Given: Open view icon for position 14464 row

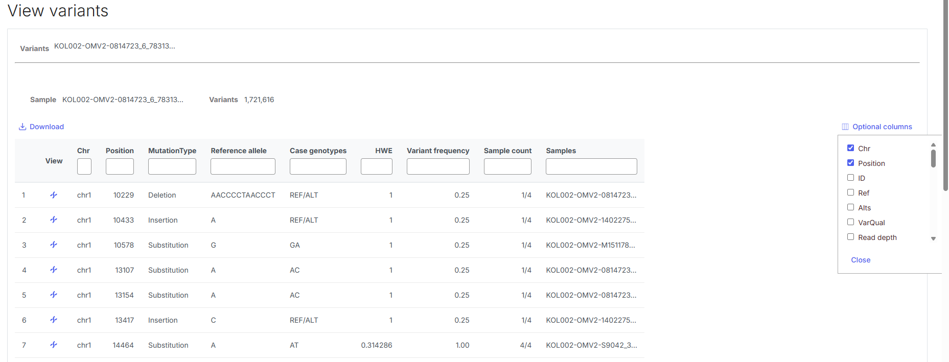Looking at the screenshot, I should coord(54,345).
